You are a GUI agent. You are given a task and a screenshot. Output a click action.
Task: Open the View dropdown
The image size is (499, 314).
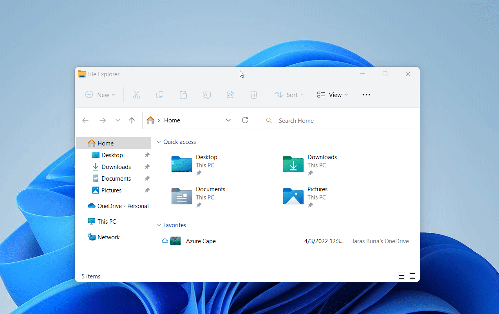332,95
